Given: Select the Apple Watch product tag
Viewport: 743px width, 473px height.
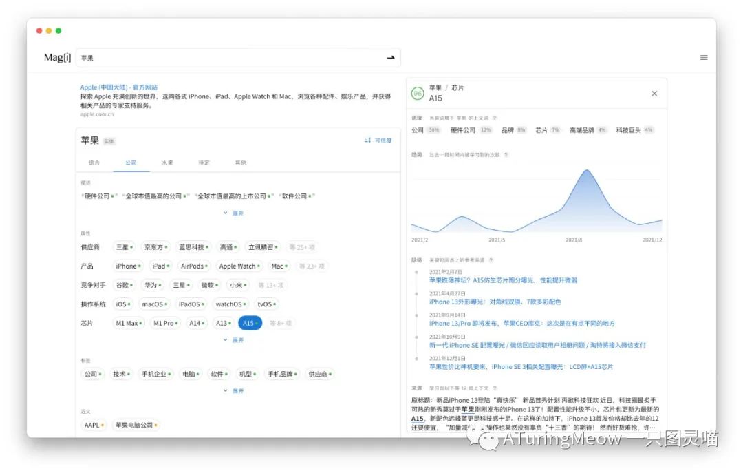Looking at the screenshot, I should point(239,266).
